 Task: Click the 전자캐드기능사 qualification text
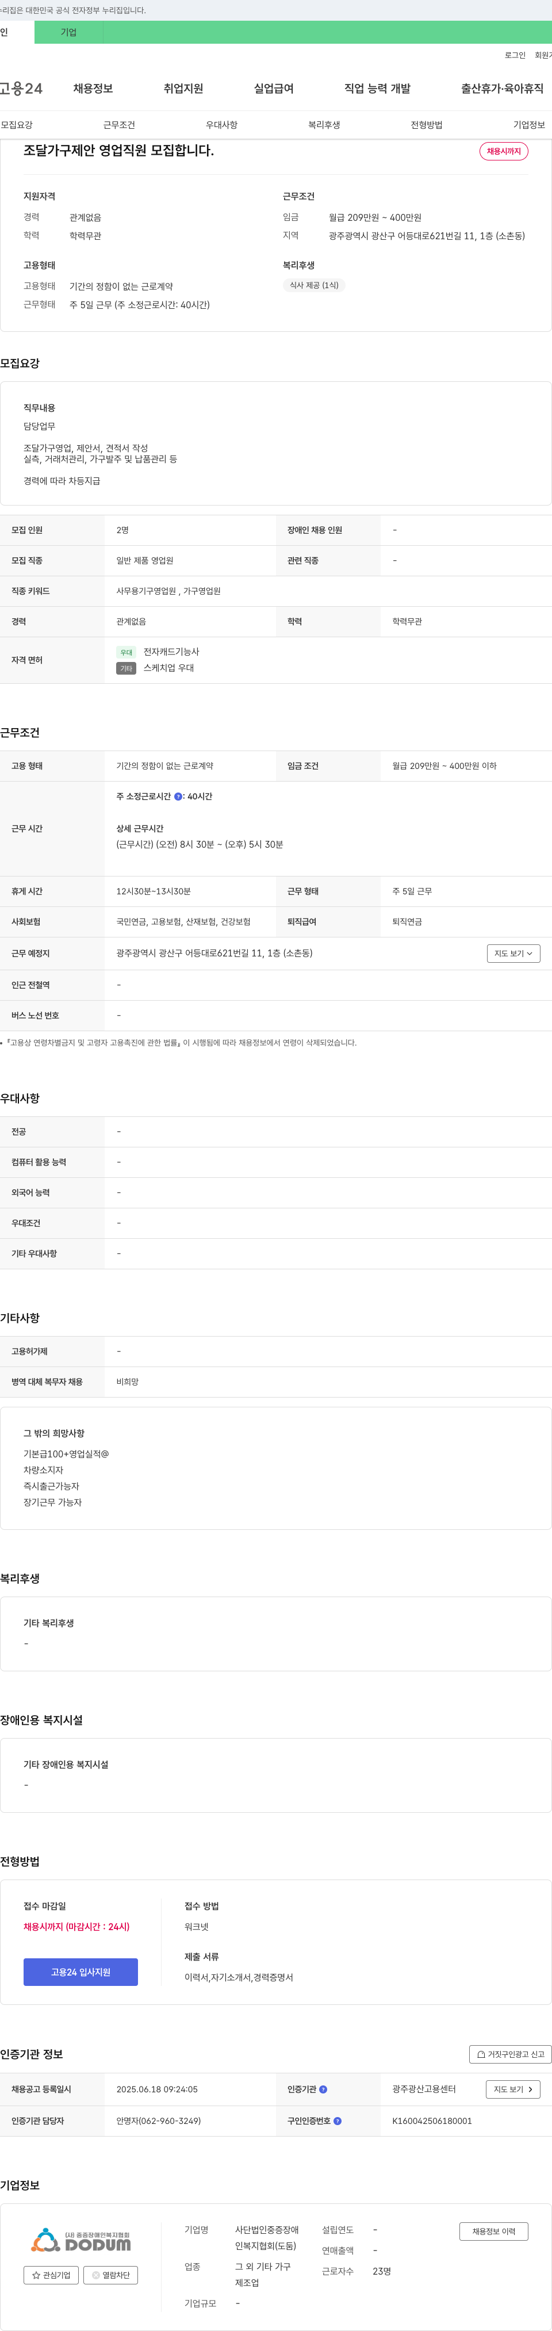click(171, 652)
